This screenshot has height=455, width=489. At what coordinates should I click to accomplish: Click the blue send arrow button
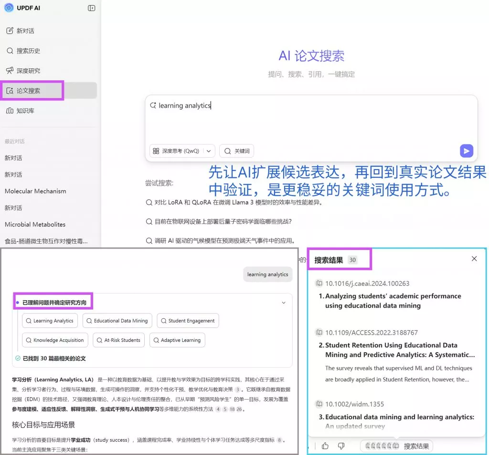pyautogui.click(x=467, y=151)
